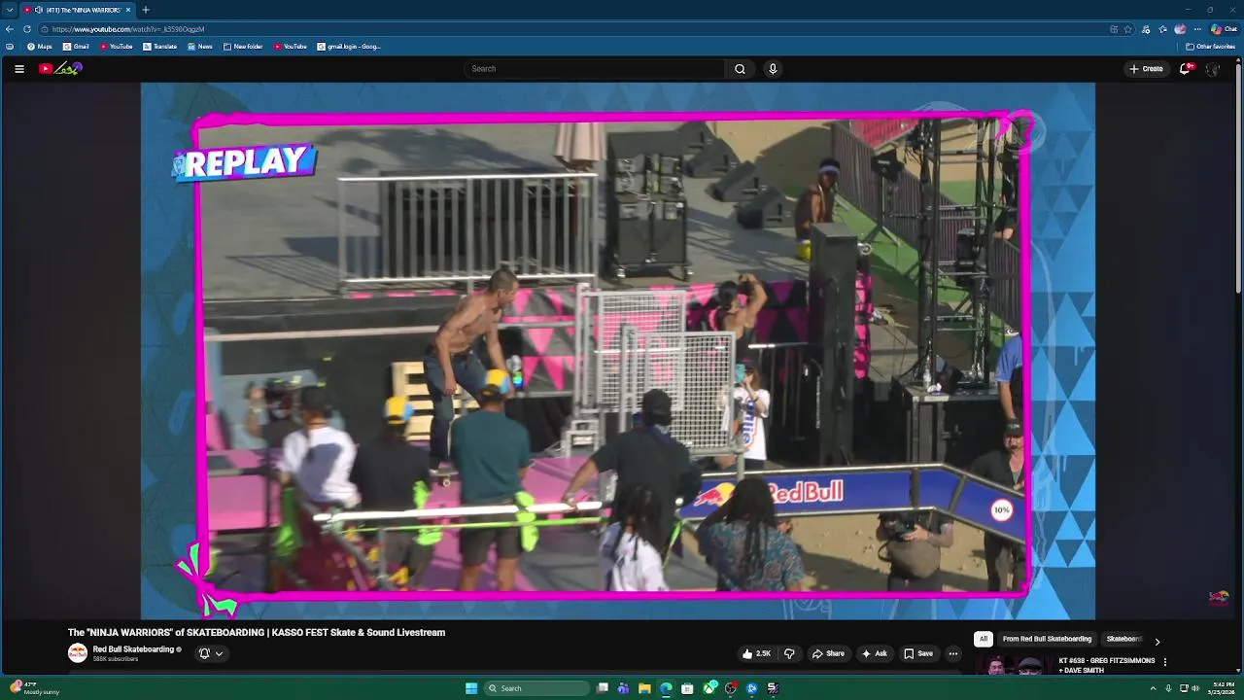1244x700 pixels.
Task: Go back in browser history
Action: pyautogui.click(x=10, y=29)
